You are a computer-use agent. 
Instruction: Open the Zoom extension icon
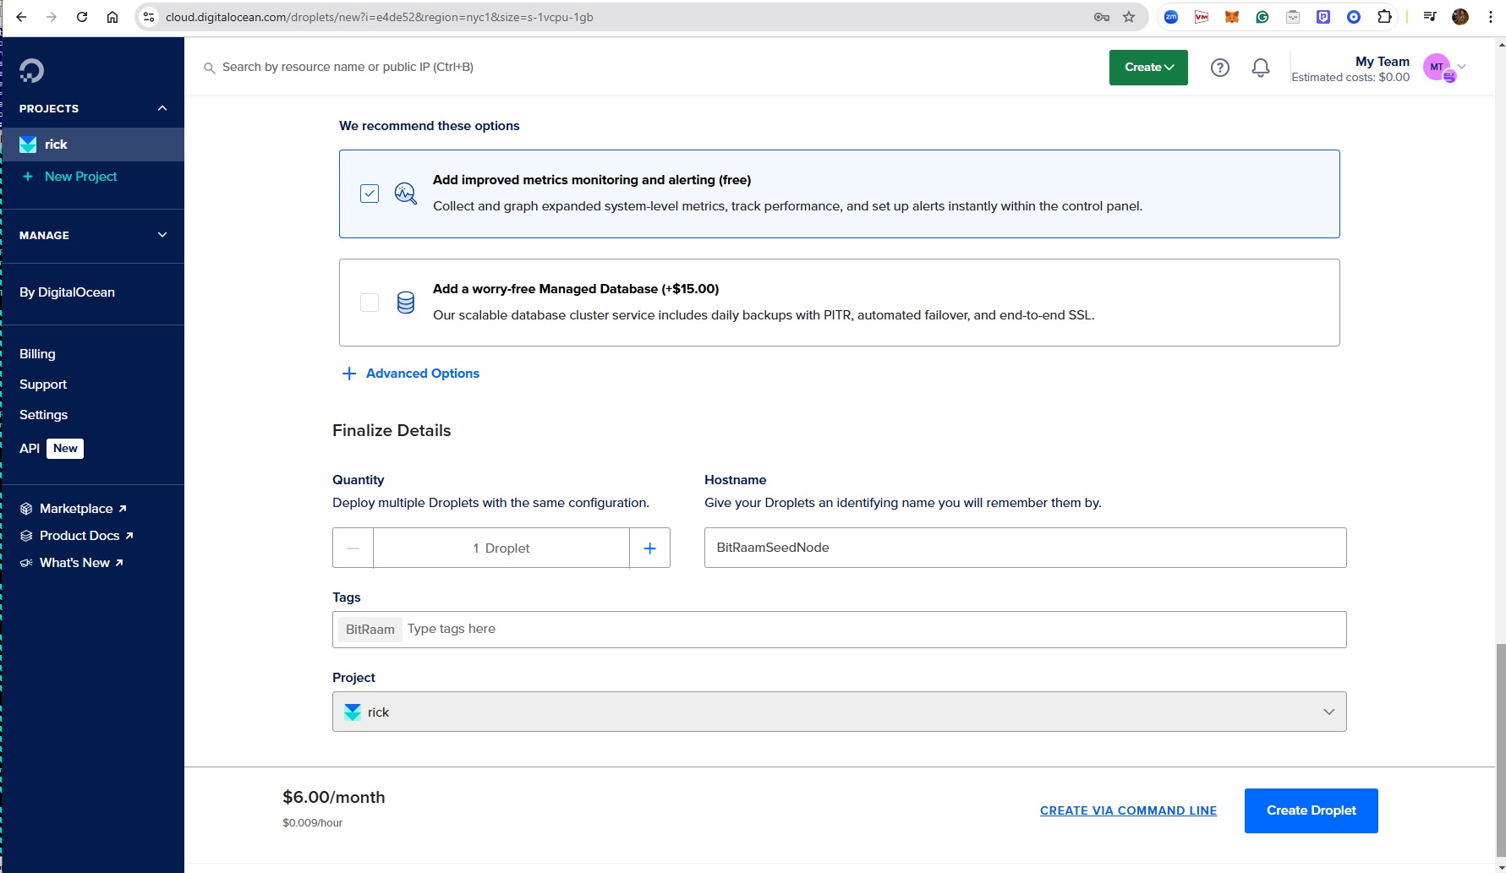point(1171,17)
